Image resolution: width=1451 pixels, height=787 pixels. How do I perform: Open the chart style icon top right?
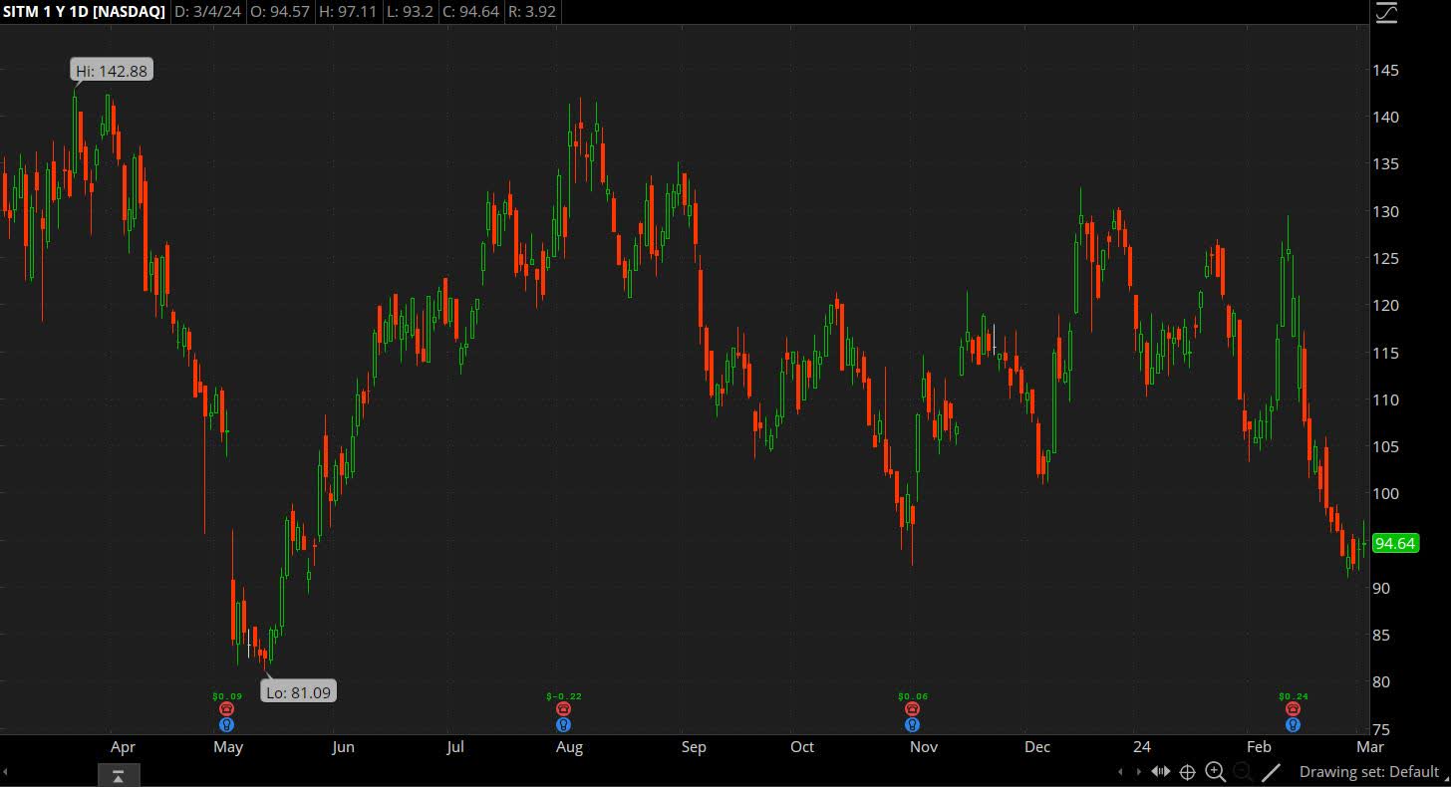pos(1385,13)
